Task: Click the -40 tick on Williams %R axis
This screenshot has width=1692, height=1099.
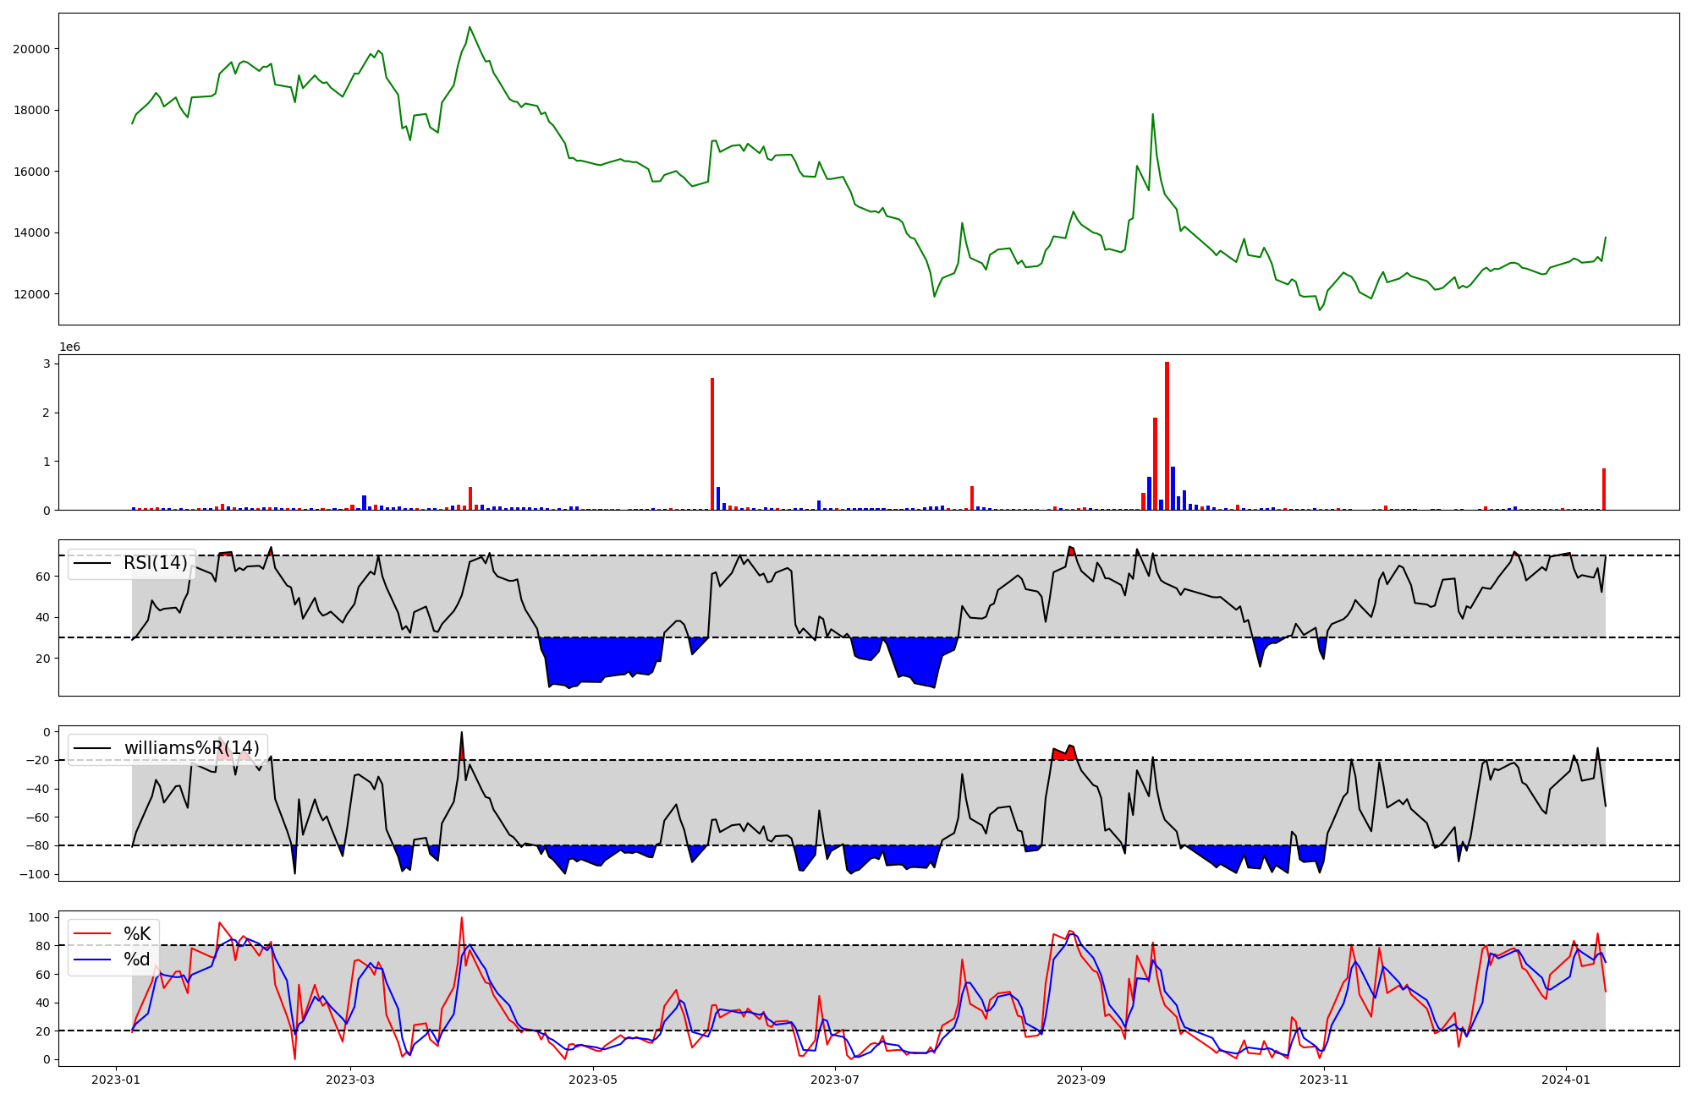Action: (x=40, y=789)
